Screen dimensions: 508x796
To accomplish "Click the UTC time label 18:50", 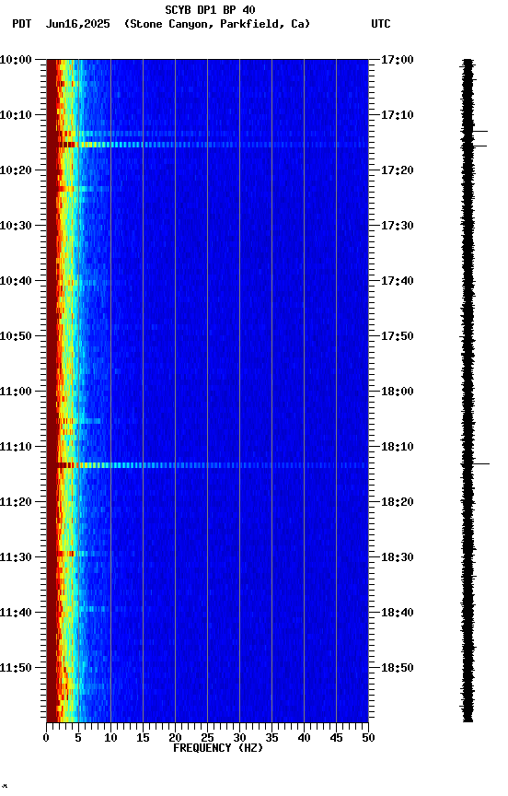I will [x=398, y=669].
